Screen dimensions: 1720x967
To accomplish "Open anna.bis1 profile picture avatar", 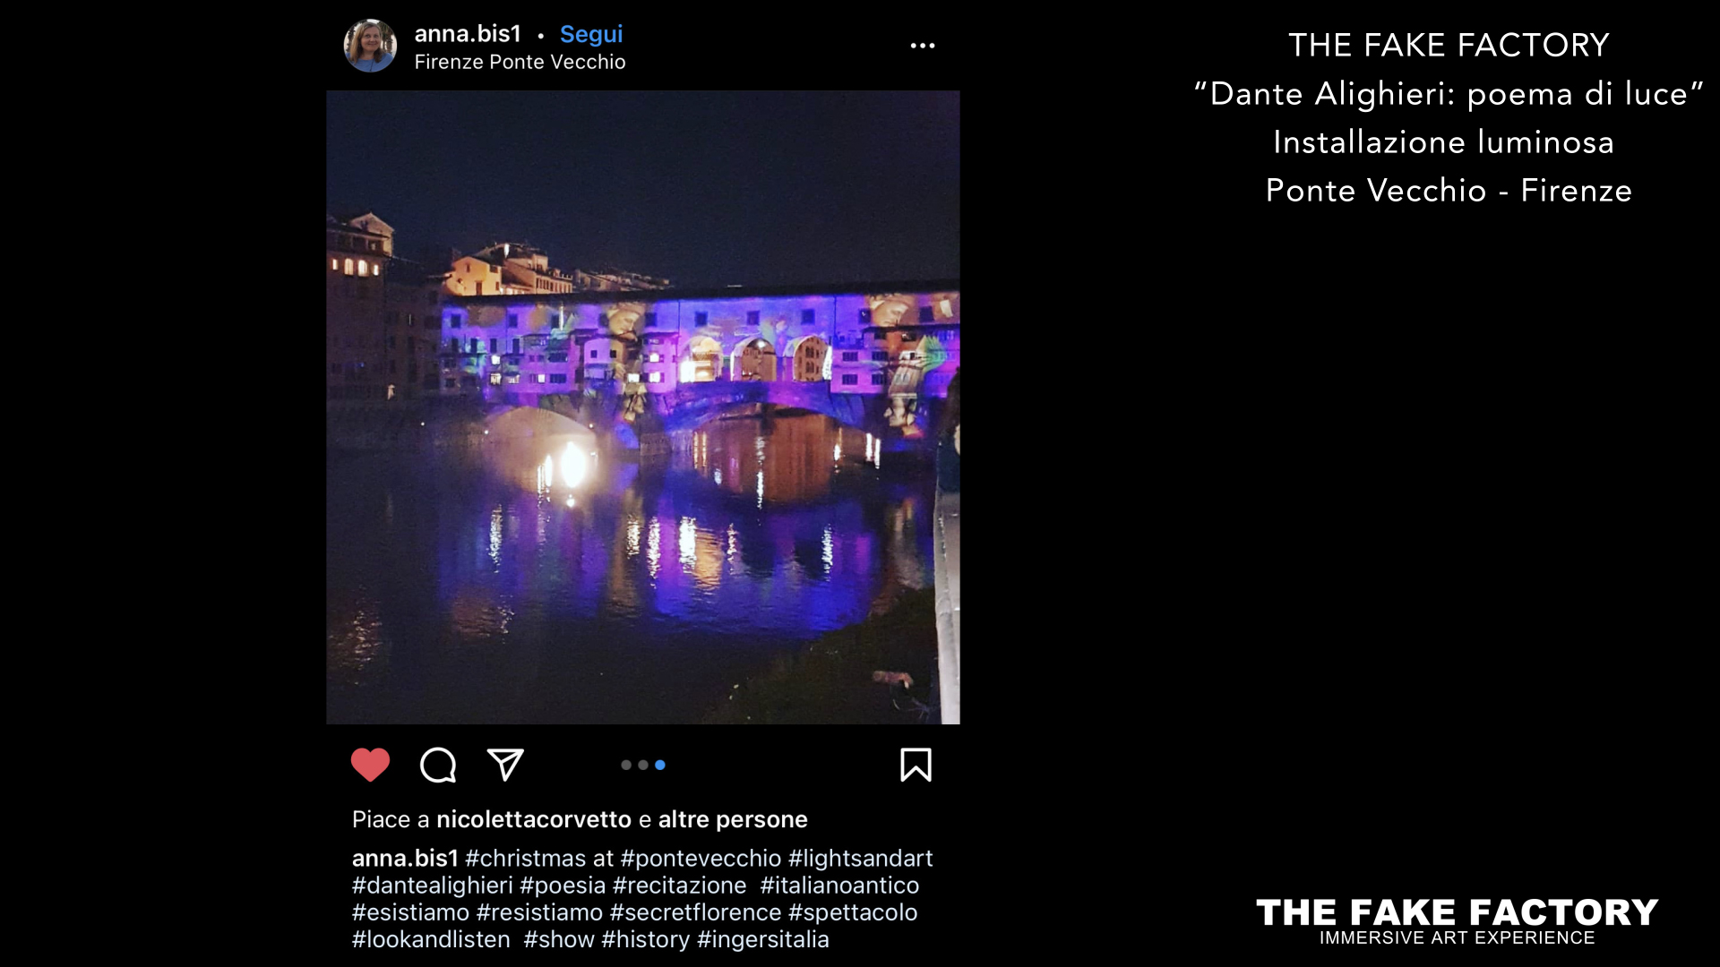I will click(x=370, y=46).
